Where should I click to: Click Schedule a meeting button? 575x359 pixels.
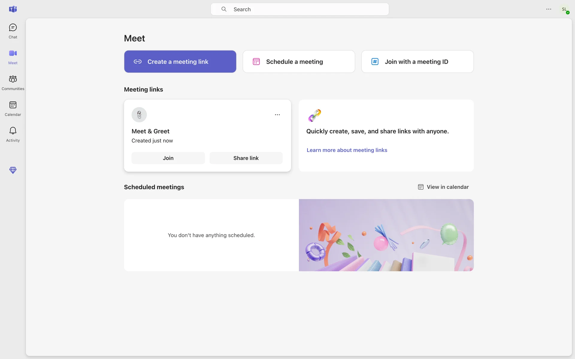point(299,62)
